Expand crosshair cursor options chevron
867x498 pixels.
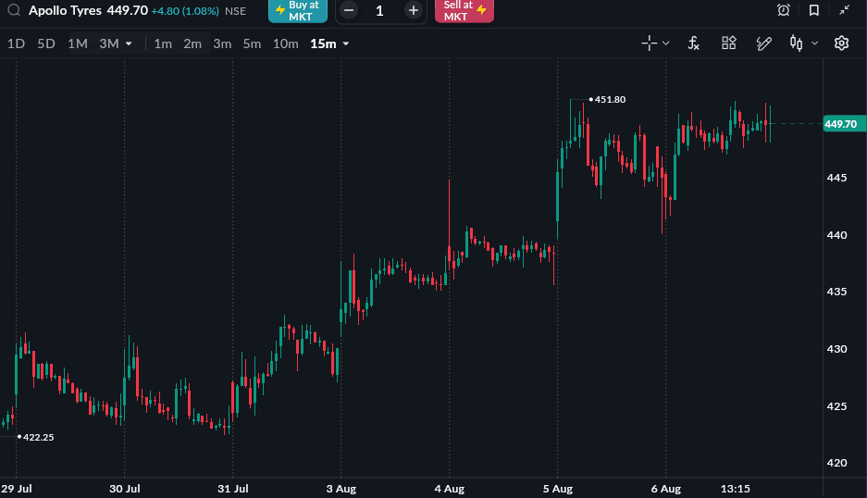[x=665, y=44]
